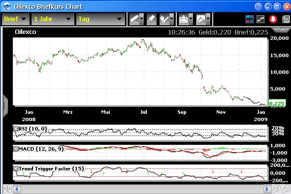
Task: Click the green 0,225 current price marker
Action: click(x=277, y=103)
